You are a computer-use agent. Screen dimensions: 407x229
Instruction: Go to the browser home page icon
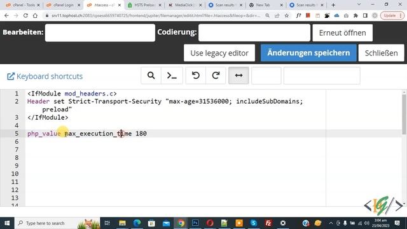pyautogui.click(x=35, y=15)
